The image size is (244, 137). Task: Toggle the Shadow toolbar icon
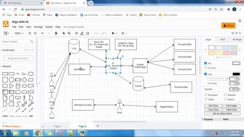87,33
